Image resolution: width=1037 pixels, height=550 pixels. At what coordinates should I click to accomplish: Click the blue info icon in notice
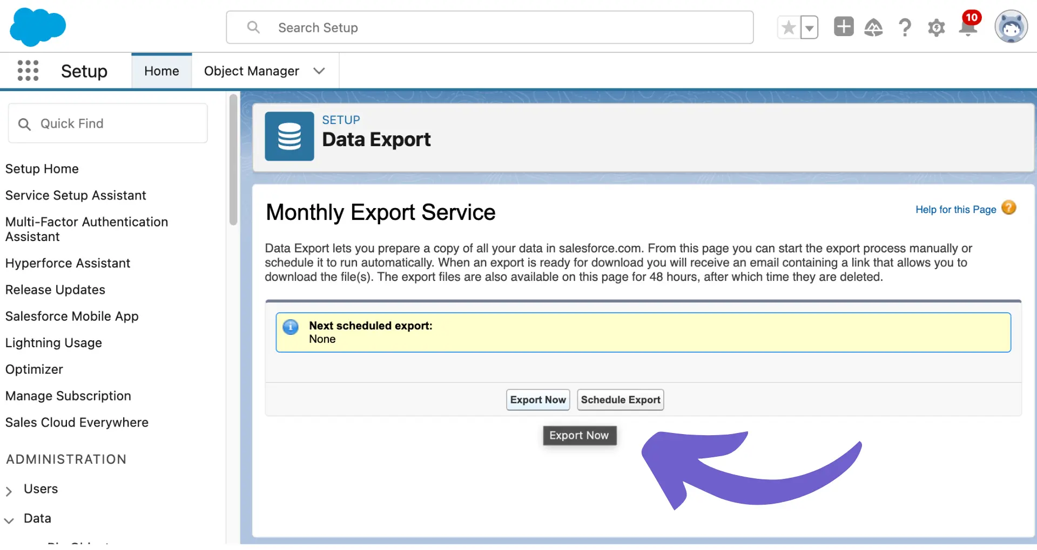coord(291,327)
